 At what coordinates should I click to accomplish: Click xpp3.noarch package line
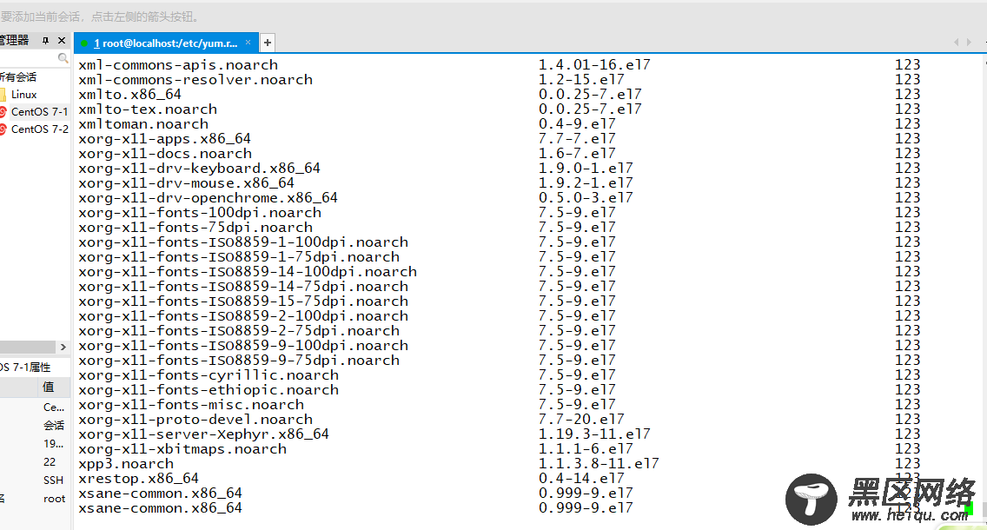tap(126, 464)
